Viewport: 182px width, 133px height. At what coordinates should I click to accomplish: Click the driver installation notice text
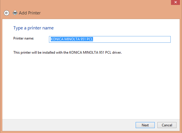(68, 53)
